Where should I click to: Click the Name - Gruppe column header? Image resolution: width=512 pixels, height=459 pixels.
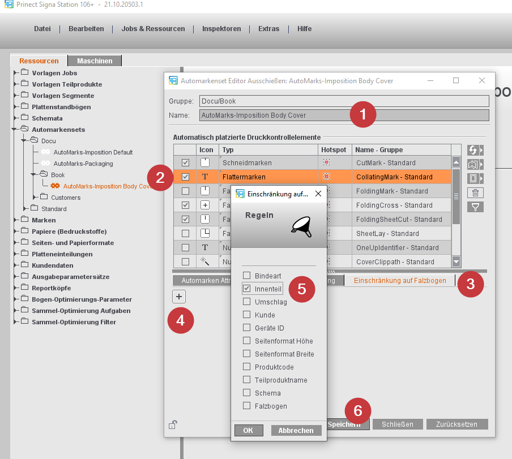402,150
